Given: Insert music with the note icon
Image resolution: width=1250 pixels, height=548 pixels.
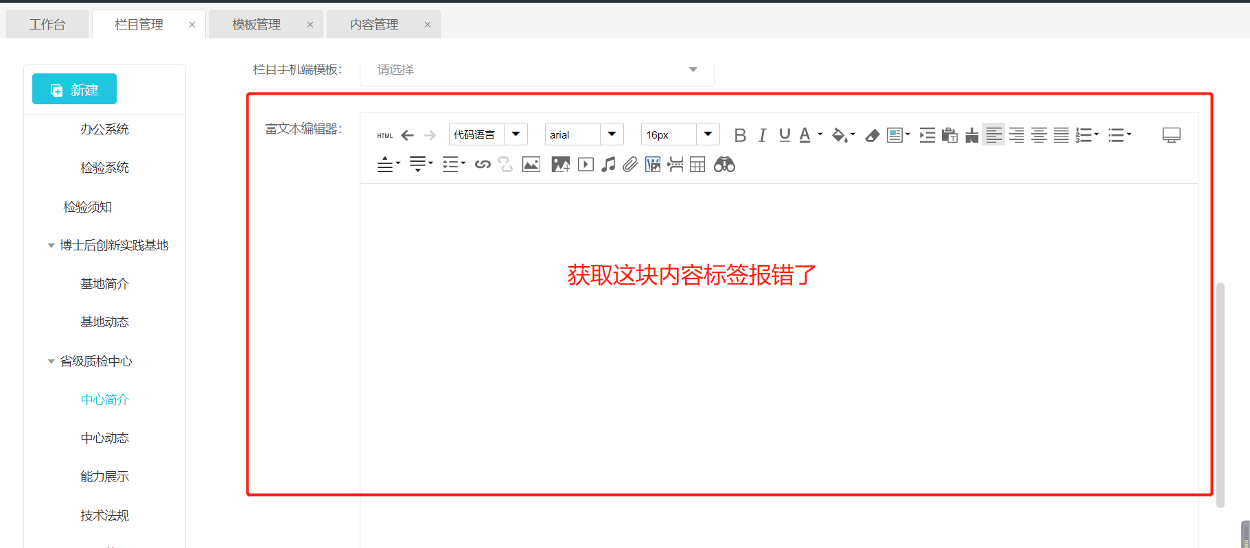Looking at the screenshot, I should pyautogui.click(x=608, y=165).
